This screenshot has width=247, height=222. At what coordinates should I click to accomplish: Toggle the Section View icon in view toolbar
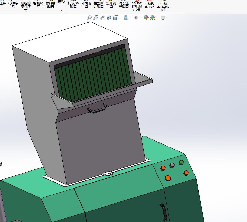click(109, 18)
